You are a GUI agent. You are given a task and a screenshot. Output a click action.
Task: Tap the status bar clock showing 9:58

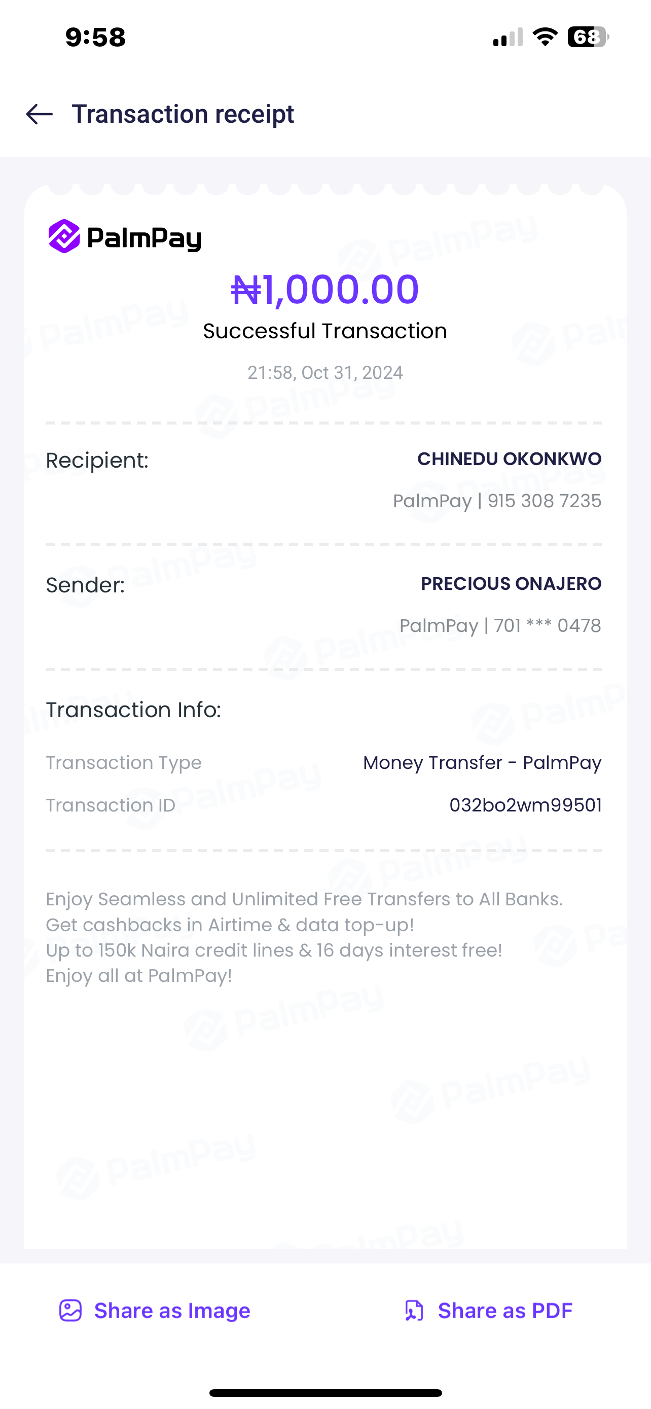(96, 37)
